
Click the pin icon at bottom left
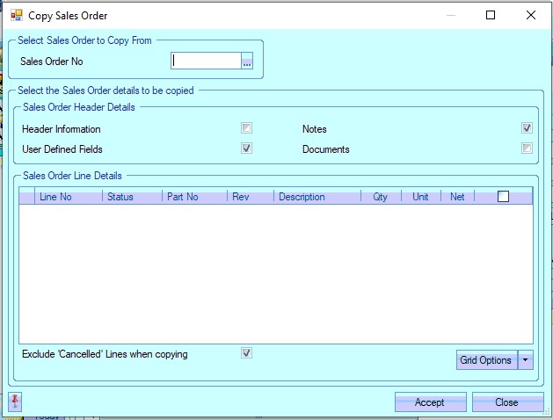tap(15, 402)
